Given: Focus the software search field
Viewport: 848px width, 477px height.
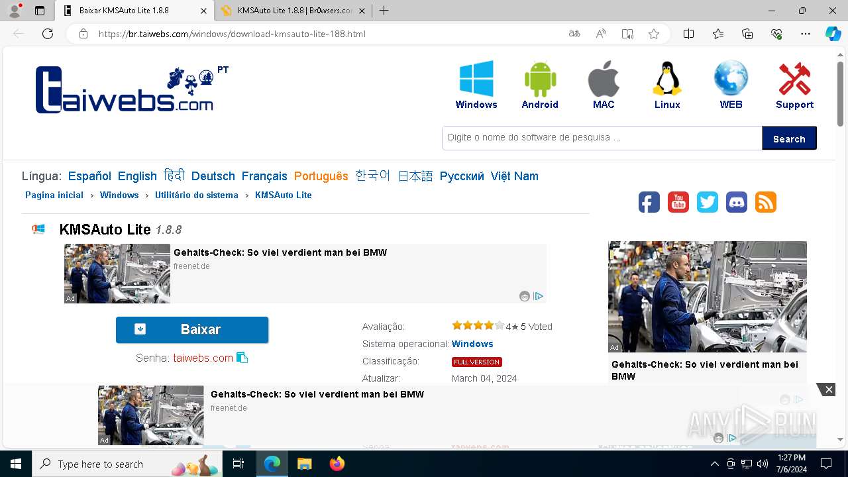Looking at the screenshot, I should tap(602, 138).
